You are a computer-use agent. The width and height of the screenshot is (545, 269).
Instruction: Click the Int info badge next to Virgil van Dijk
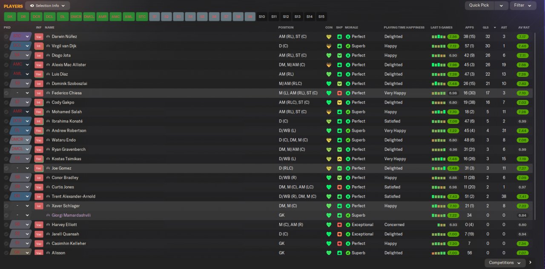click(x=39, y=46)
